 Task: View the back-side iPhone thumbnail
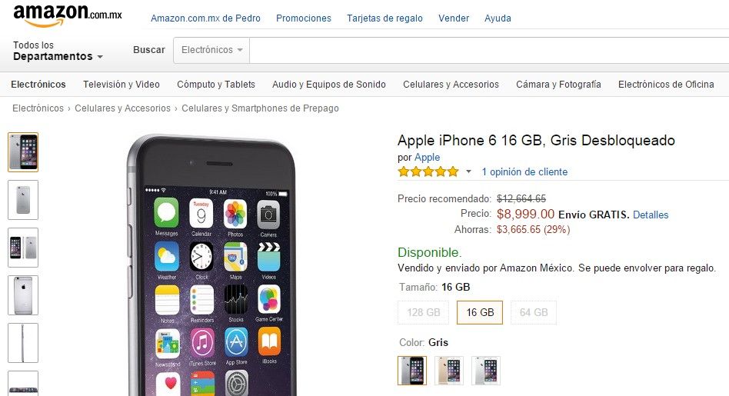23,200
